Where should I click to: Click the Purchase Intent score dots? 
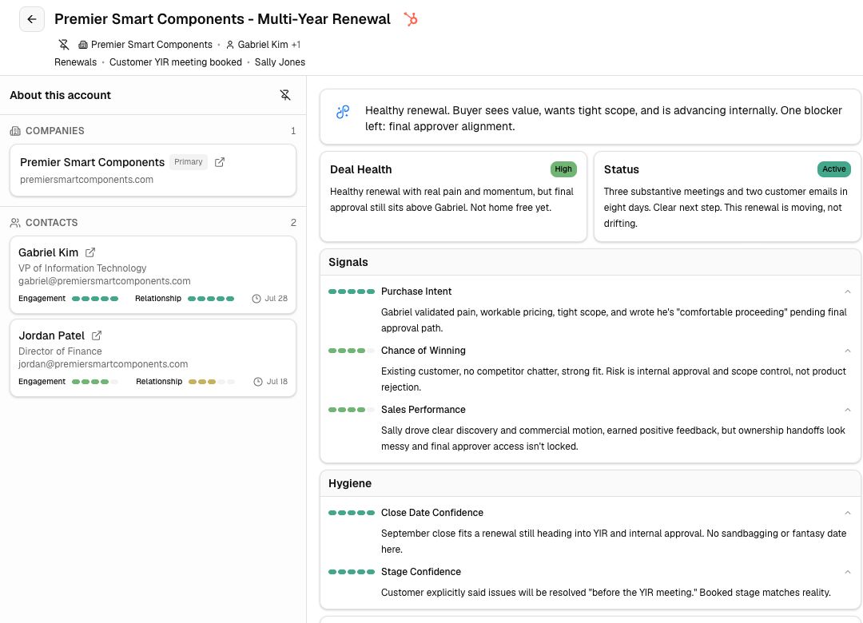tap(352, 292)
